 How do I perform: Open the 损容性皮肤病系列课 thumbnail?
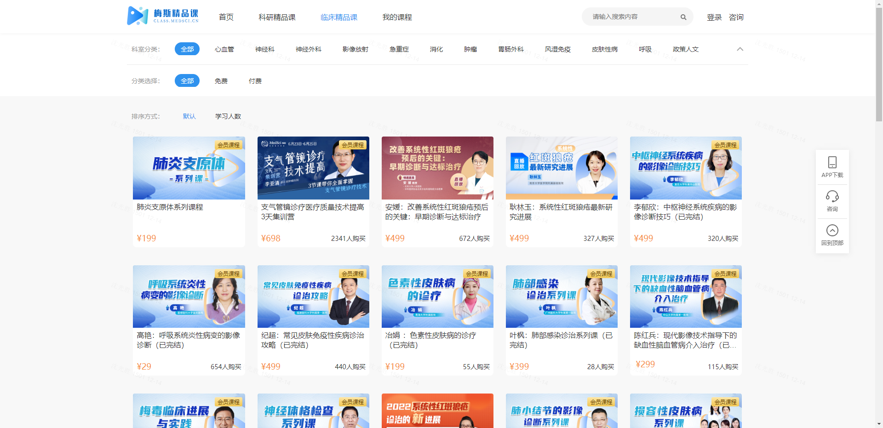686,411
